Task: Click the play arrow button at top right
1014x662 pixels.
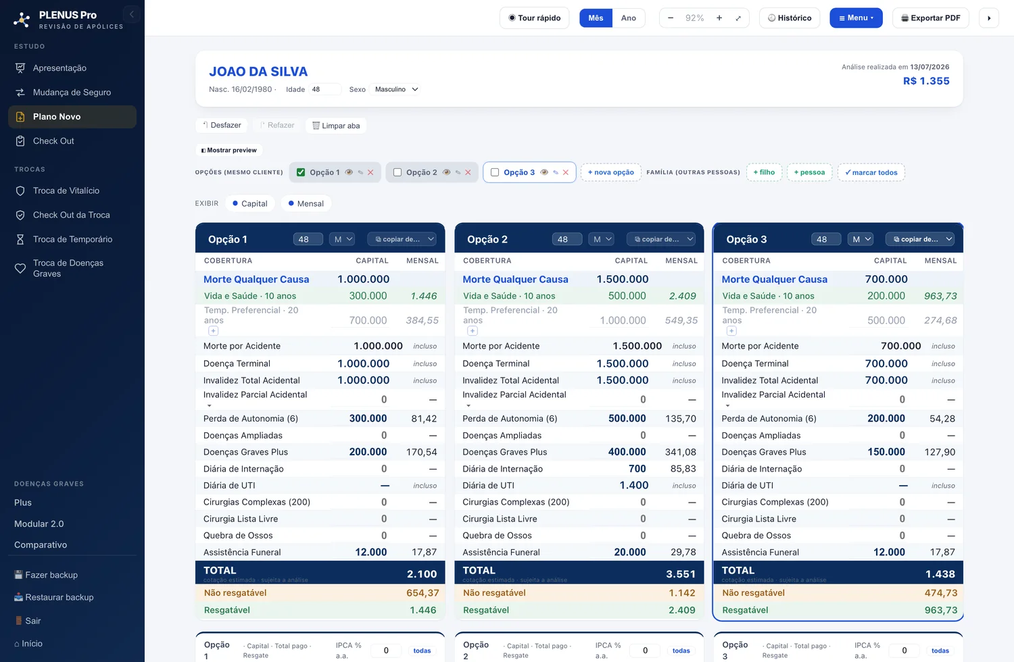Action: (x=989, y=18)
